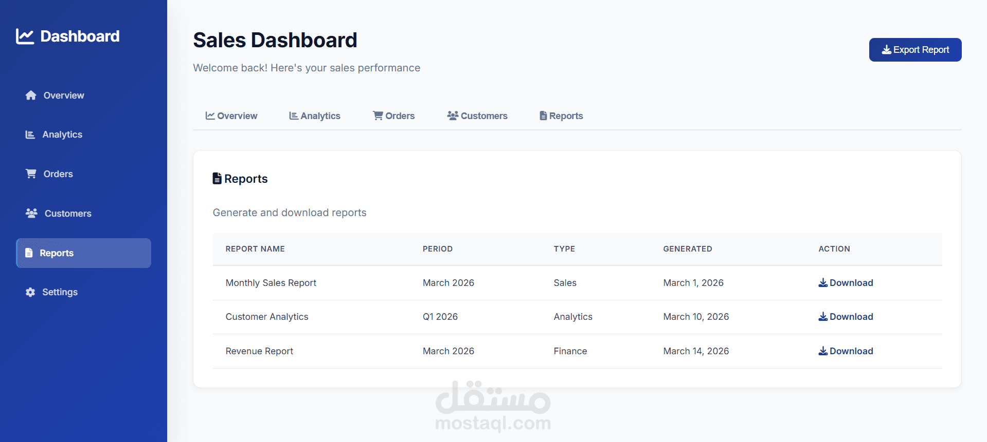Screen dimensions: 987x442
Task: Click the bar chart icon beside sidebar Analytics
Action: tap(30, 134)
